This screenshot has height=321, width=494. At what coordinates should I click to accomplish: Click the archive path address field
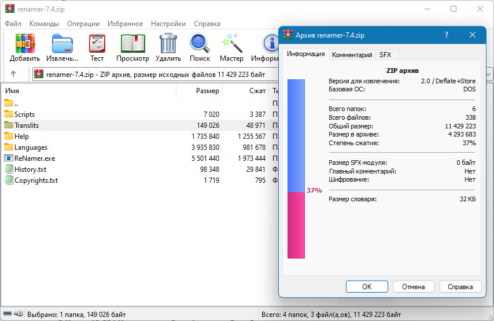click(x=156, y=75)
